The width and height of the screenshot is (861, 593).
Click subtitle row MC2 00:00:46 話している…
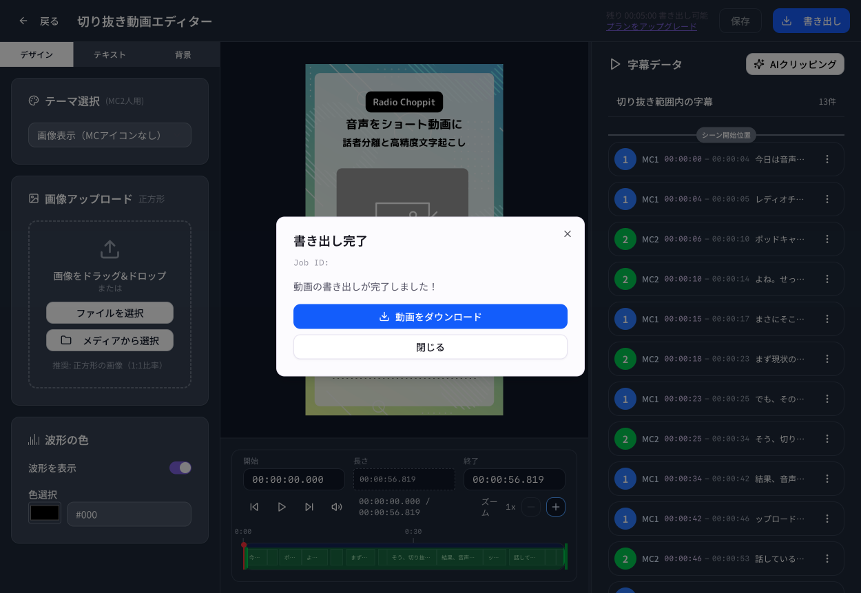(726, 559)
